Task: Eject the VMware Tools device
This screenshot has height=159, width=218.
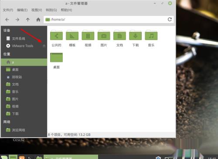Action: 44,46
